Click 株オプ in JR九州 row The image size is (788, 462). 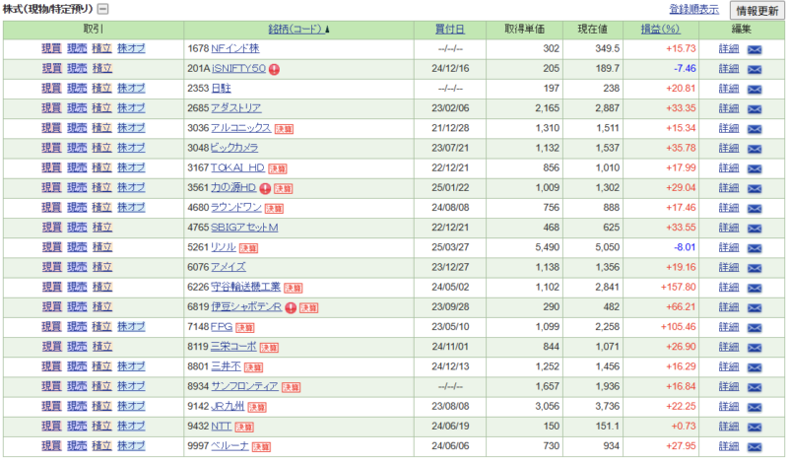(131, 406)
